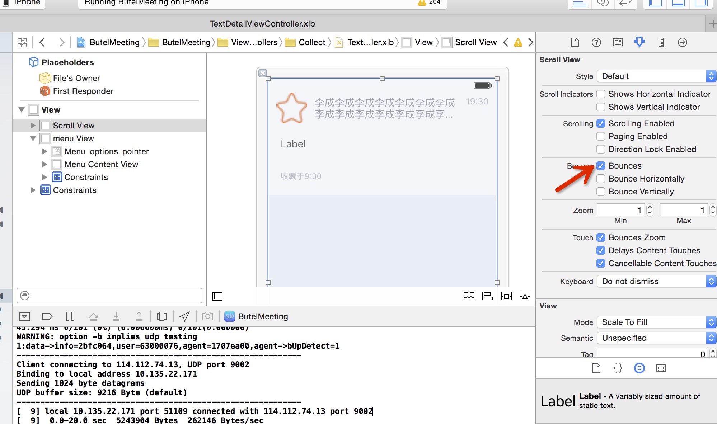Enable Bounce Vertically
This screenshot has height=424, width=717.
click(x=601, y=192)
